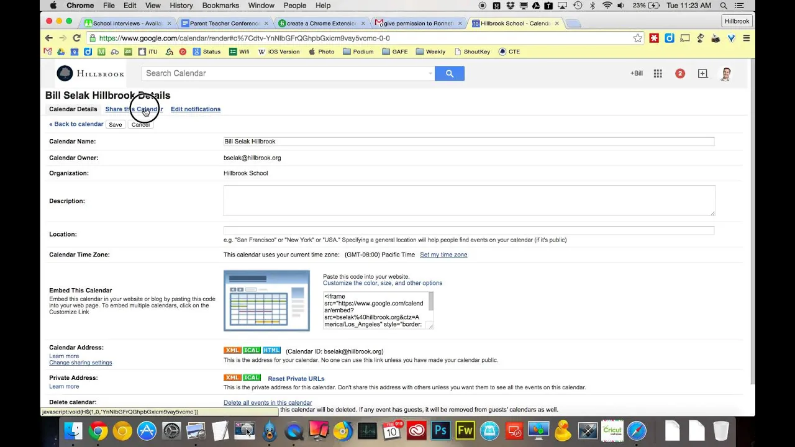Click the blue Search Calendar magnifier button
795x447 pixels.
coord(450,73)
